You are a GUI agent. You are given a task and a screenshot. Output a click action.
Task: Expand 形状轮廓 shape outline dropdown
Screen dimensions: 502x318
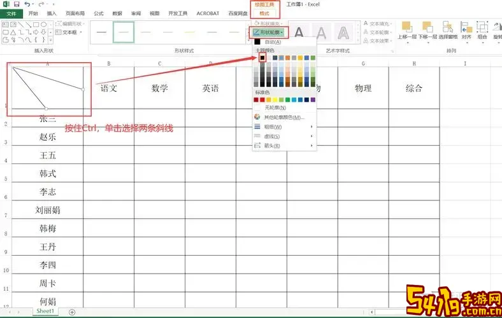[x=269, y=32]
